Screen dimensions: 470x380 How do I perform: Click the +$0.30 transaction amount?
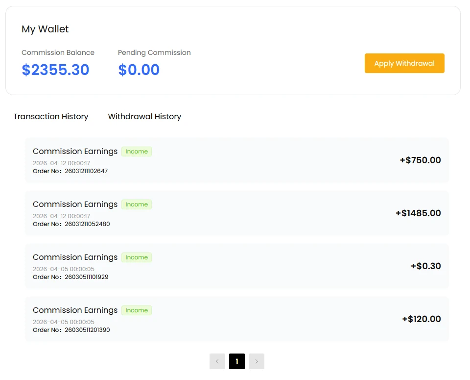(425, 266)
